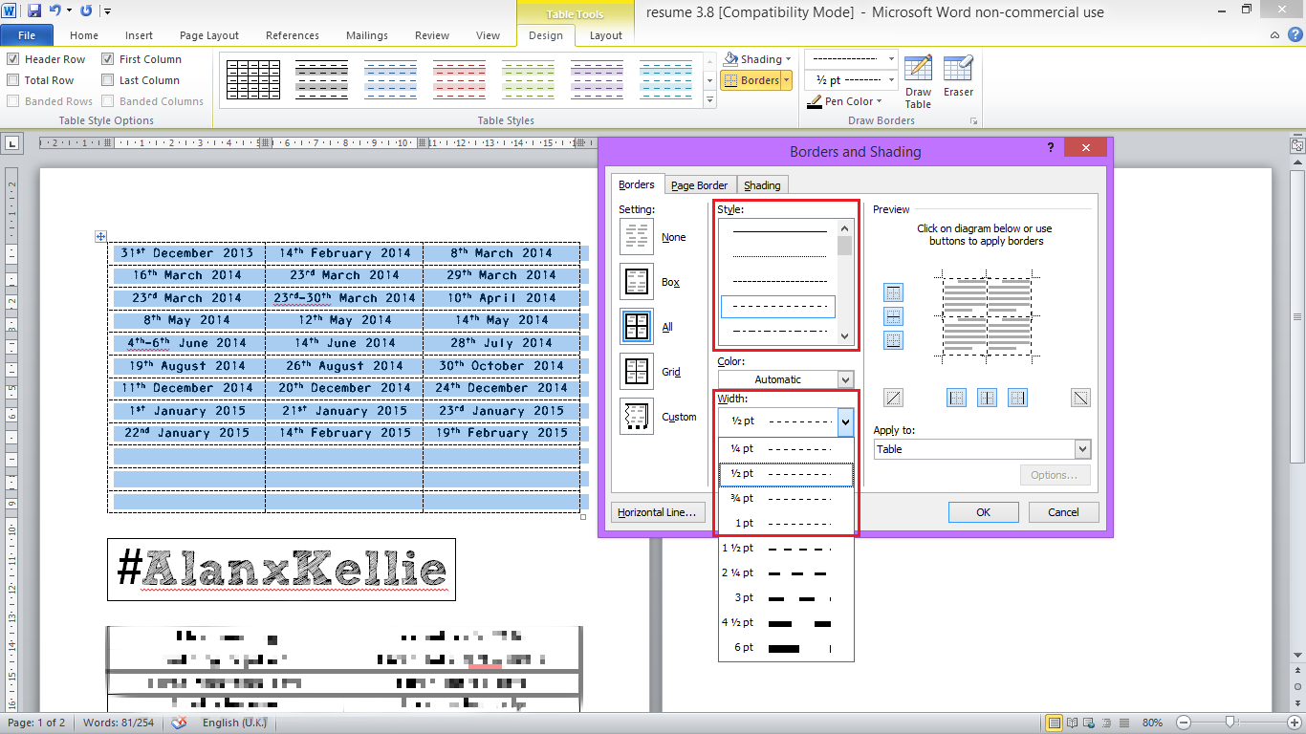
Task: Select the Draw Table tool
Action: point(918,82)
